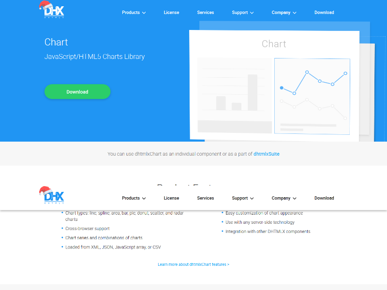Click Chart types bullet text
Image resolution: width=387 pixels, height=290 pixels.
[x=124, y=216]
